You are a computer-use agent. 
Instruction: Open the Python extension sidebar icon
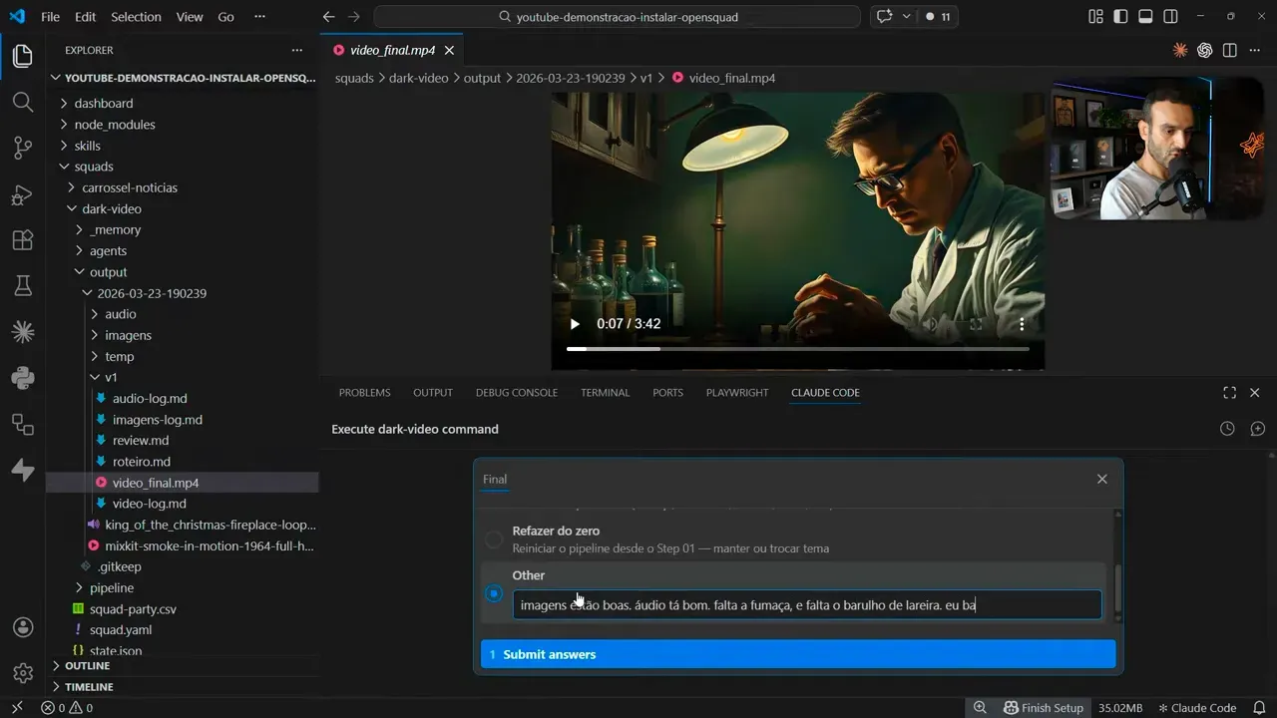(x=22, y=377)
